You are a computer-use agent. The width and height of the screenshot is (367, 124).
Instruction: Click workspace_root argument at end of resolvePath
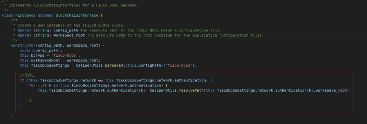tap(332, 90)
